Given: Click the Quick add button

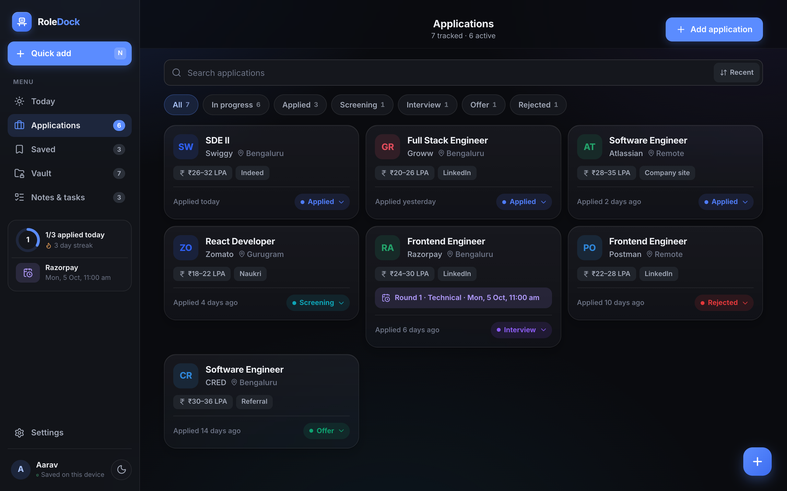Looking at the screenshot, I should pos(70,53).
